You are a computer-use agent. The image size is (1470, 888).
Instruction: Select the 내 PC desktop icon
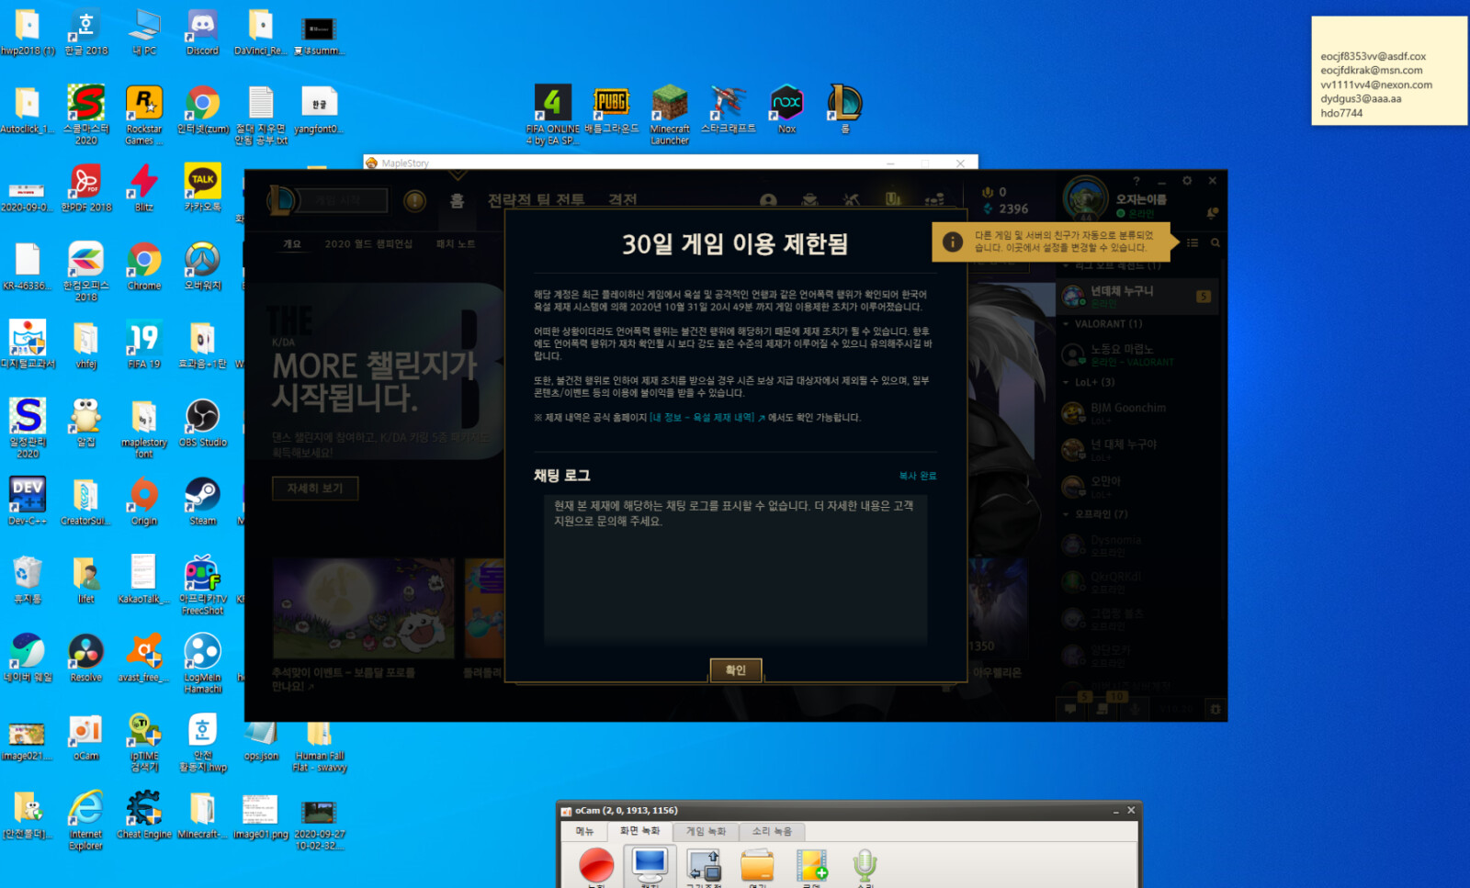click(144, 33)
